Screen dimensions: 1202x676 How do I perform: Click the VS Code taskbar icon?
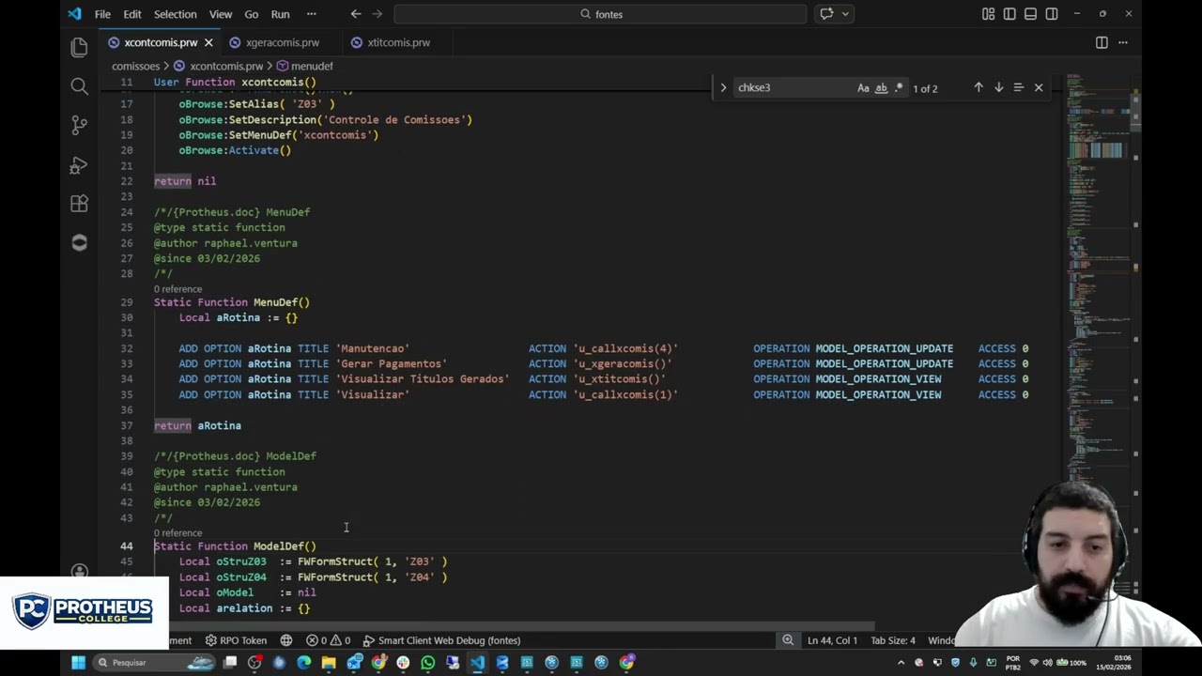(477, 663)
